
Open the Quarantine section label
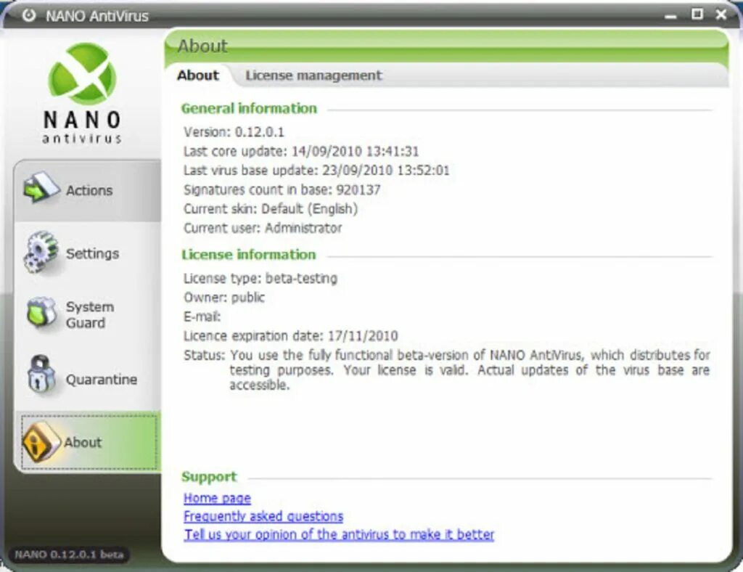point(102,380)
